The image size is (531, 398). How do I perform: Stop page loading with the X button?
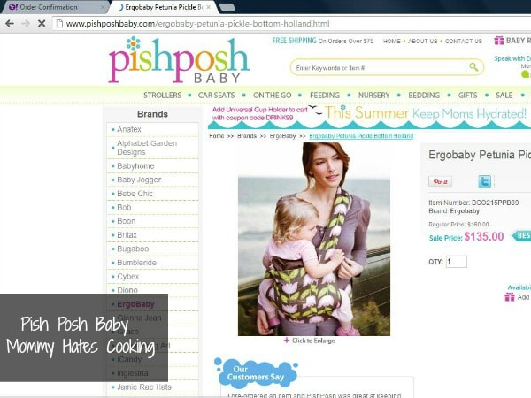pyautogui.click(x=42, y=23)
